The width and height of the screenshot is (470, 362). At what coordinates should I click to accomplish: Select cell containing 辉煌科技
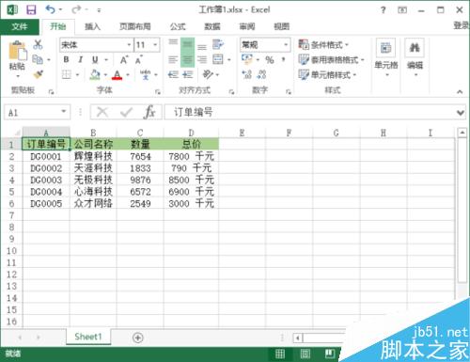click(x=93, y=156)
